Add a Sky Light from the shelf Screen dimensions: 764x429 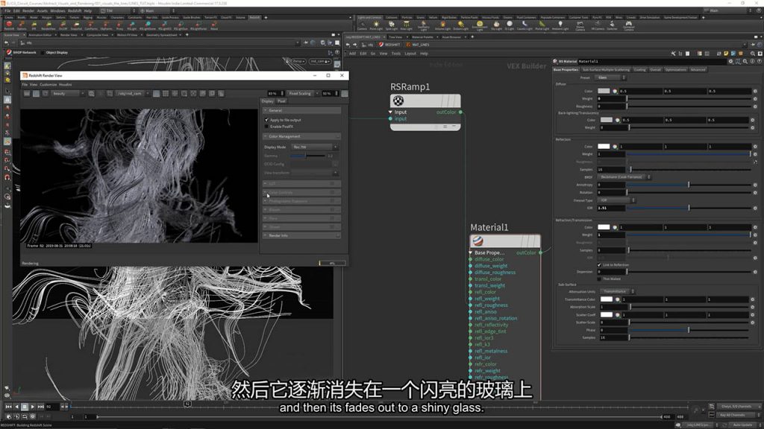coord(496,24)
